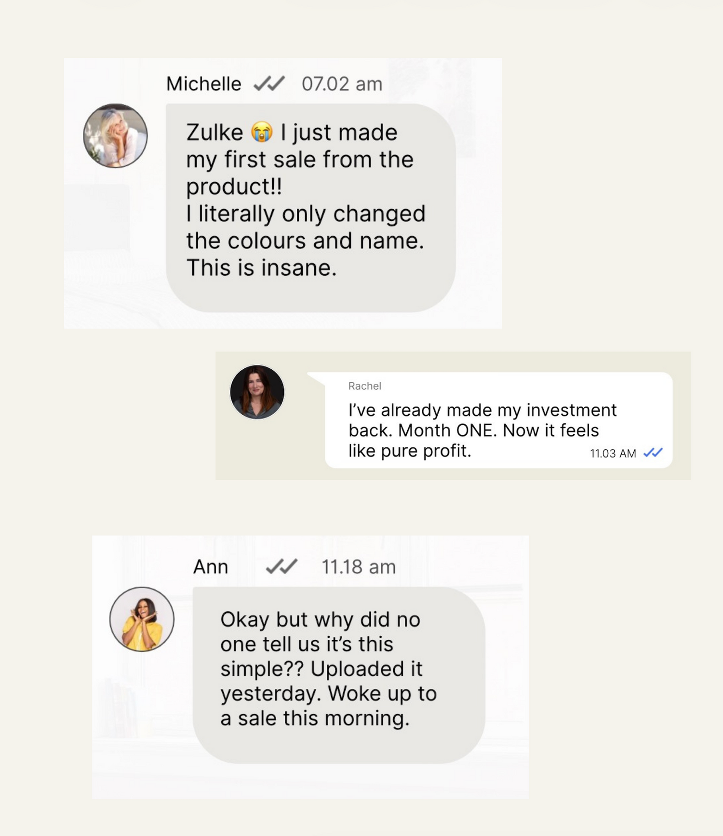Open Ann's profile picture avatar
Screen dimensions: 723x836
(142, 619)
